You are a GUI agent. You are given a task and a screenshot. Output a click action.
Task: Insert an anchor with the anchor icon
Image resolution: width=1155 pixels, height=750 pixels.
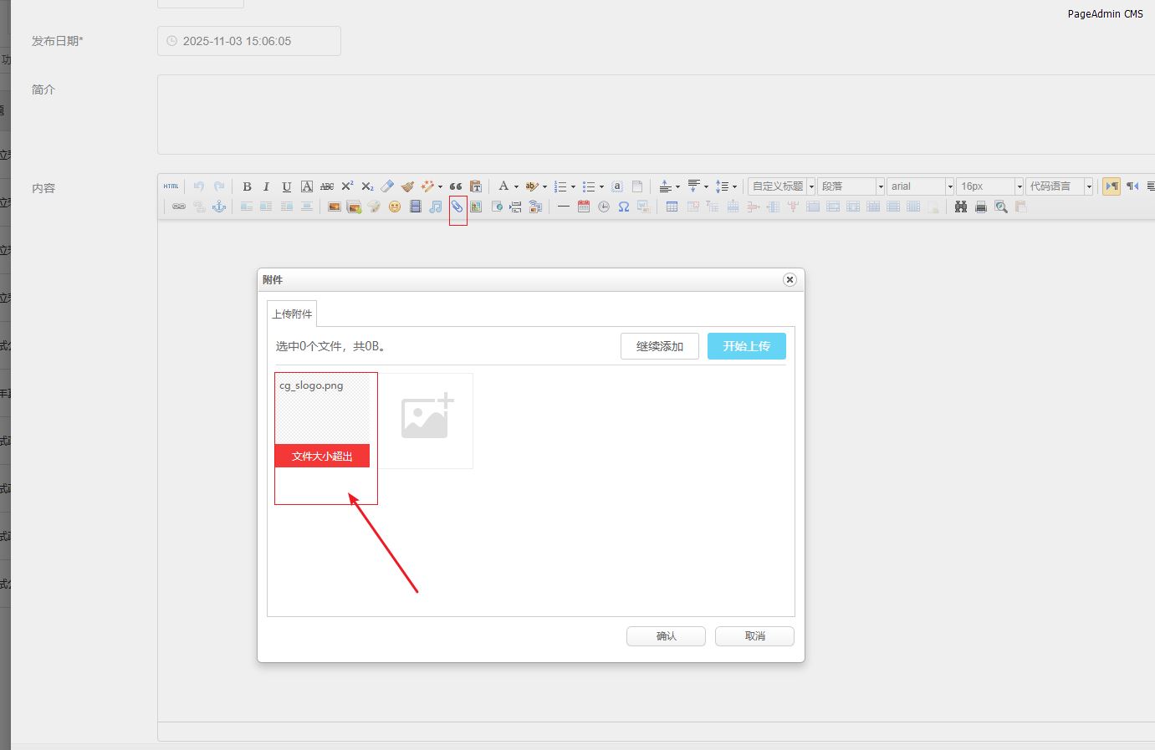[219, 207]
